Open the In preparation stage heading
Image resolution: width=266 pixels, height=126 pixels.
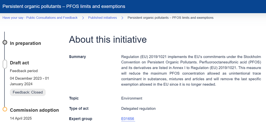pyautogui.click(x=26, y=43)
